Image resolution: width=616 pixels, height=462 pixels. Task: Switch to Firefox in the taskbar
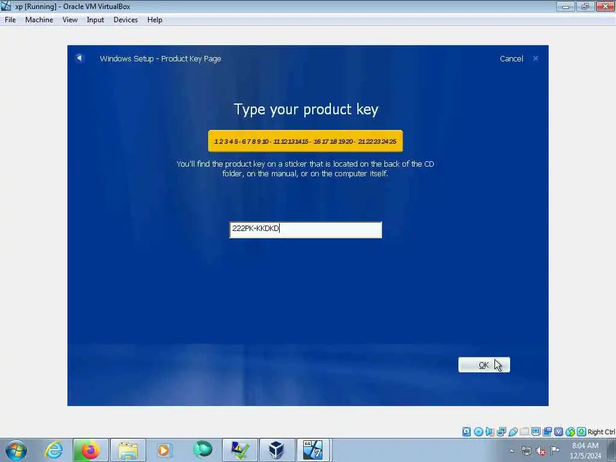point(90,450)
